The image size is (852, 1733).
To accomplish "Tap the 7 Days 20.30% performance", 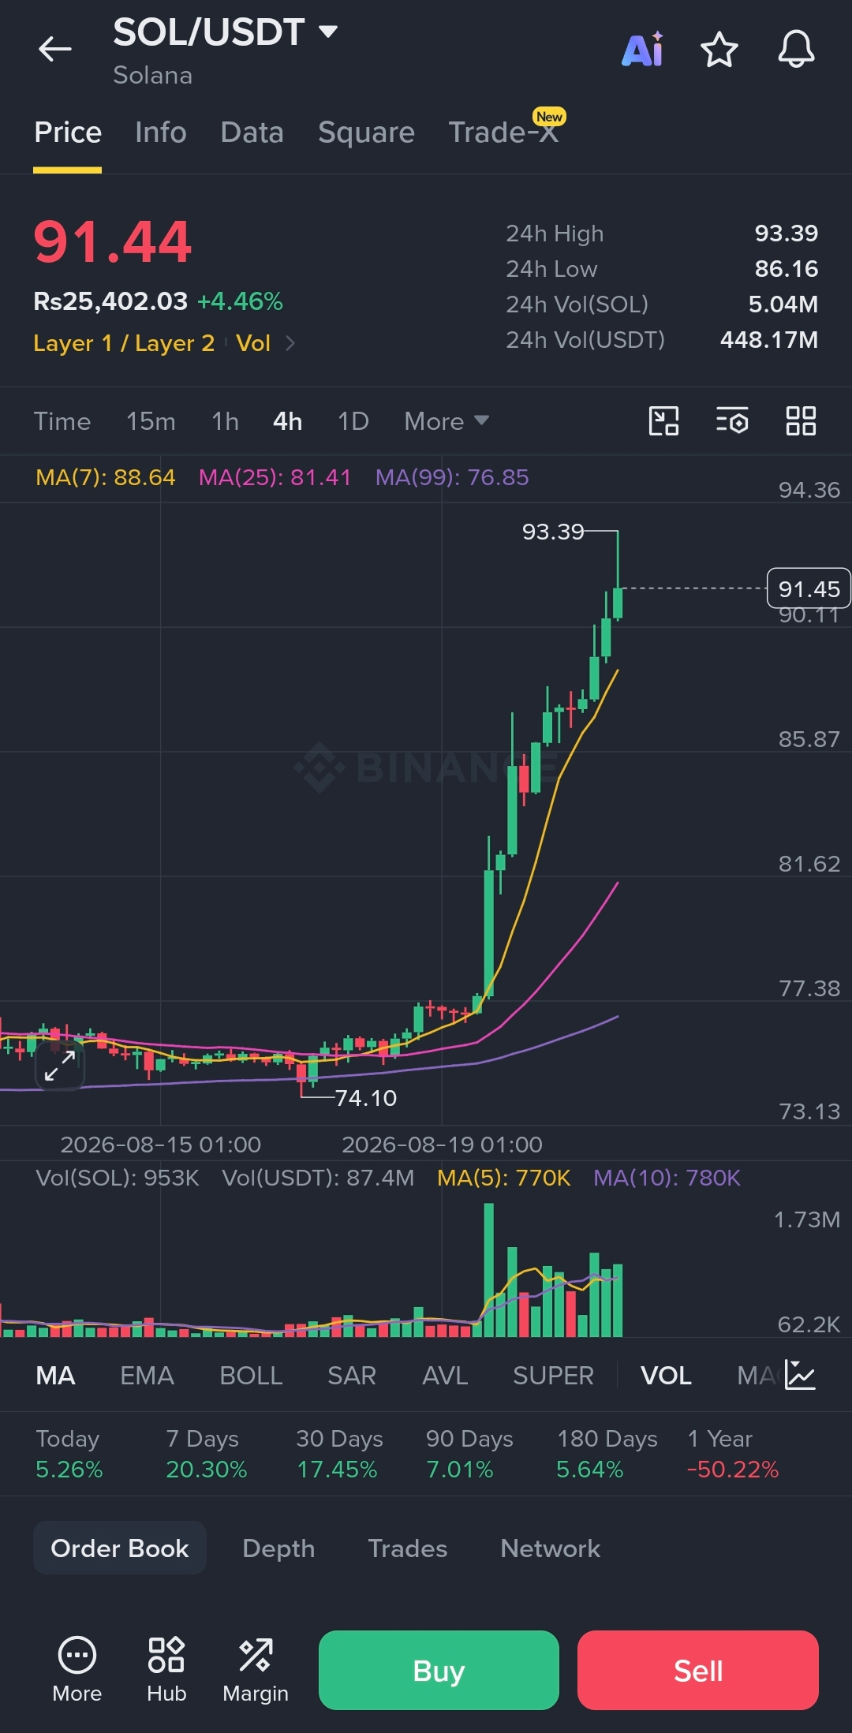I will (207, 1454).
